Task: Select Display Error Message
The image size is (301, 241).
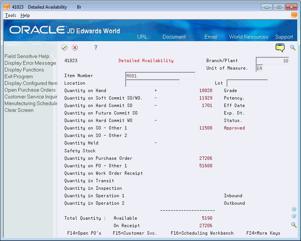Action: point(30,63)
